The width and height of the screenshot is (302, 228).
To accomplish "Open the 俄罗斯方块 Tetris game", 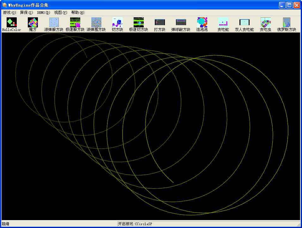I will 287,24.
